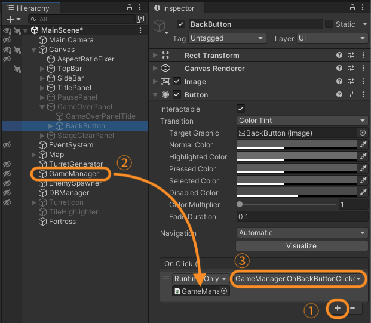Uncheck the Interactable checkbox

pos(241,109)
